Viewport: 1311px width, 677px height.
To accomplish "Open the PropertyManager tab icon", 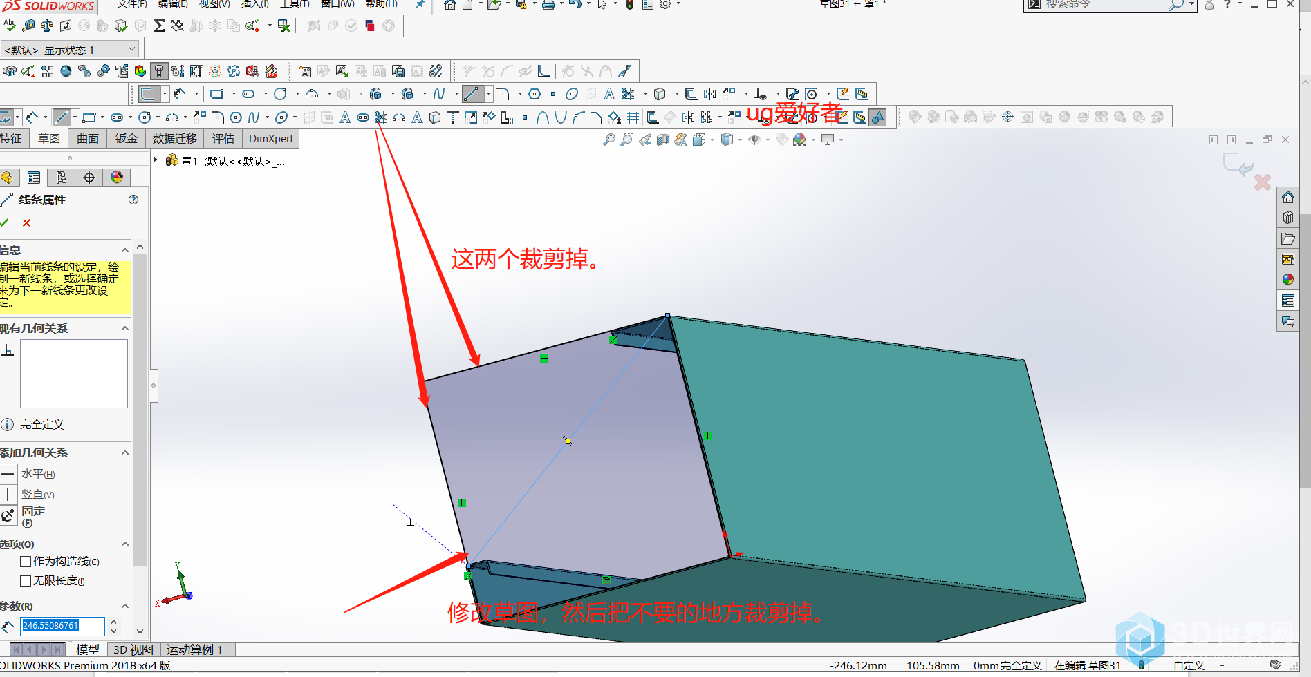I will (x=34, y=178).
